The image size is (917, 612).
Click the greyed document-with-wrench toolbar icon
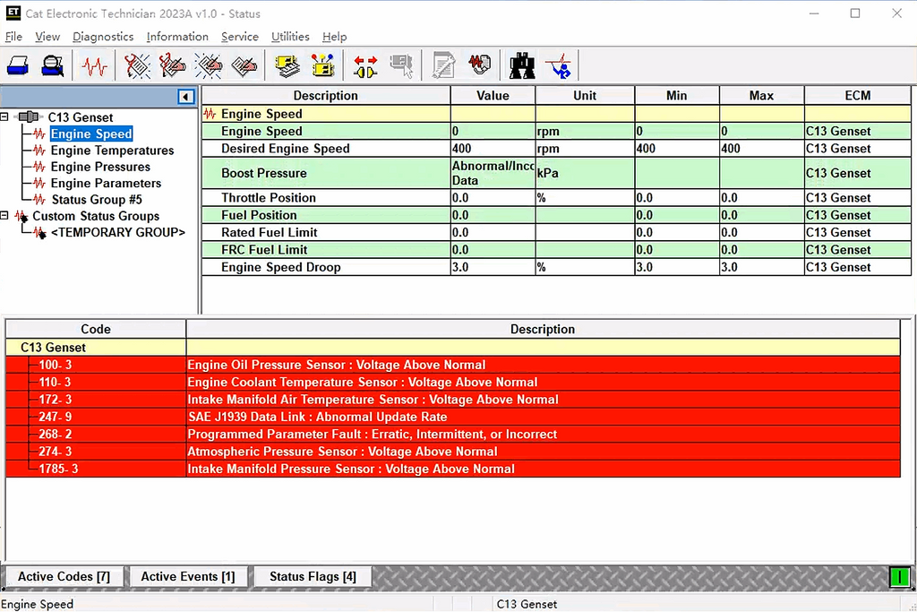pyautogui.click(x=444, y=65)
